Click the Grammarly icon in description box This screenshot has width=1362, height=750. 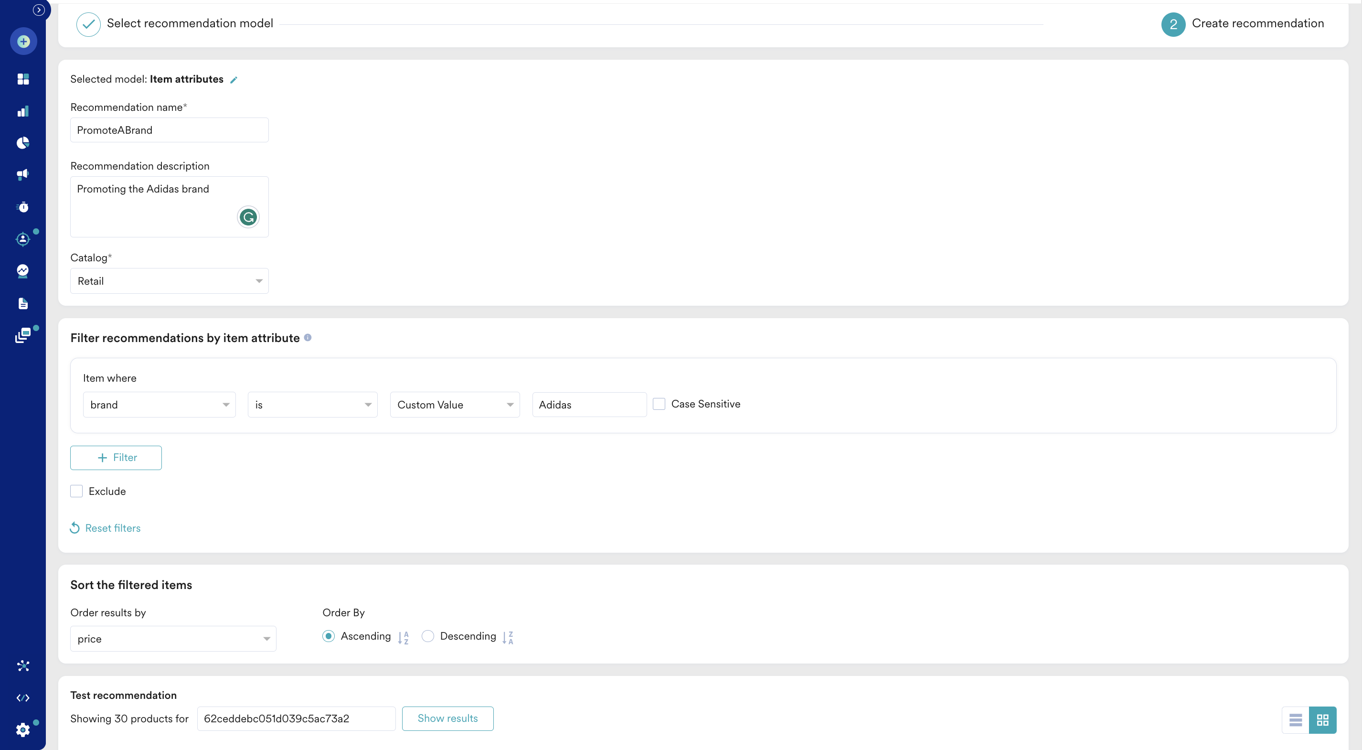(248, 217)
